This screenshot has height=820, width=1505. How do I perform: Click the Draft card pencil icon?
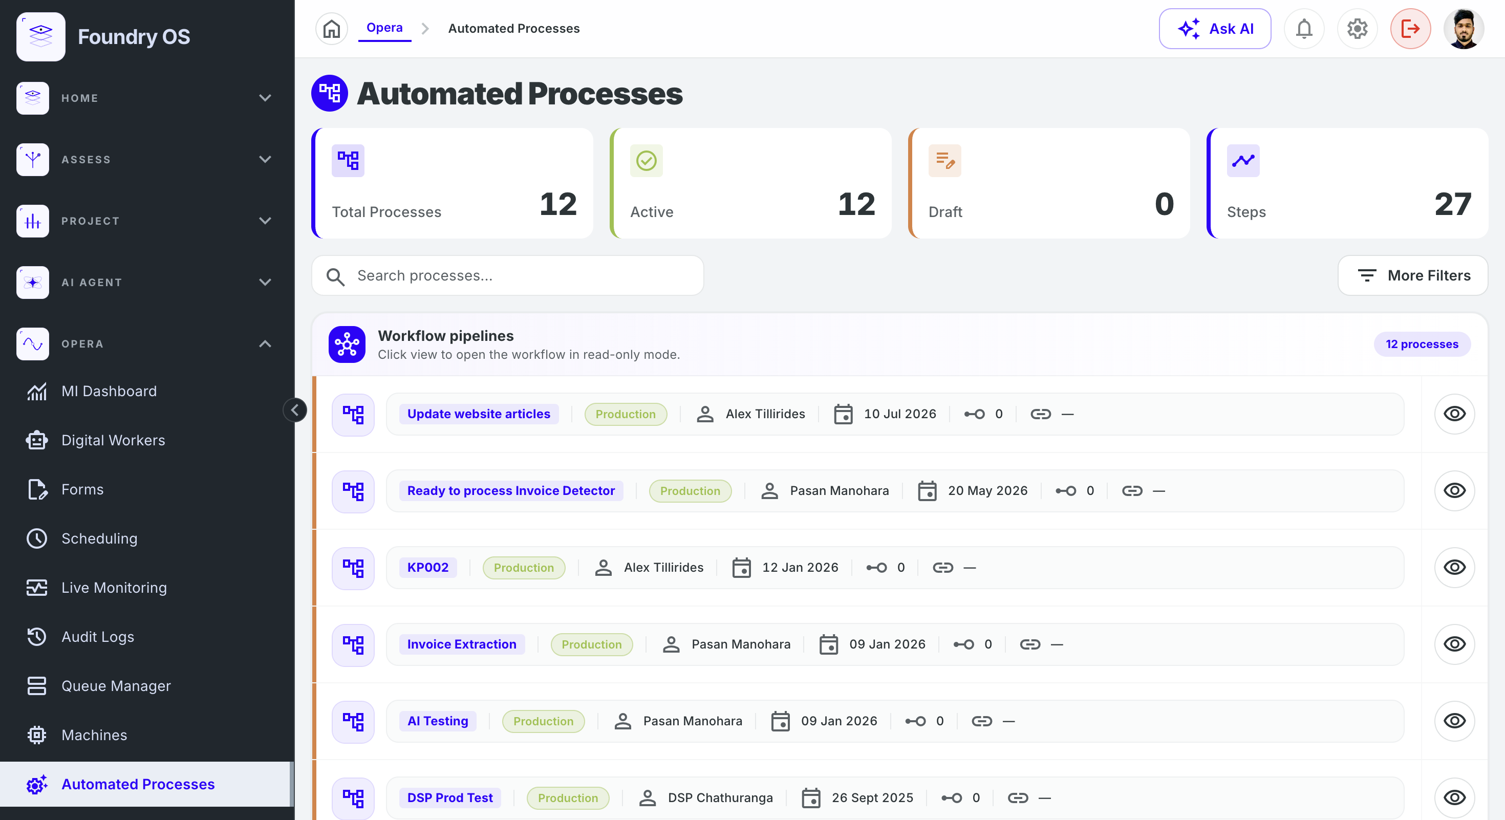(x=944, y=160)
